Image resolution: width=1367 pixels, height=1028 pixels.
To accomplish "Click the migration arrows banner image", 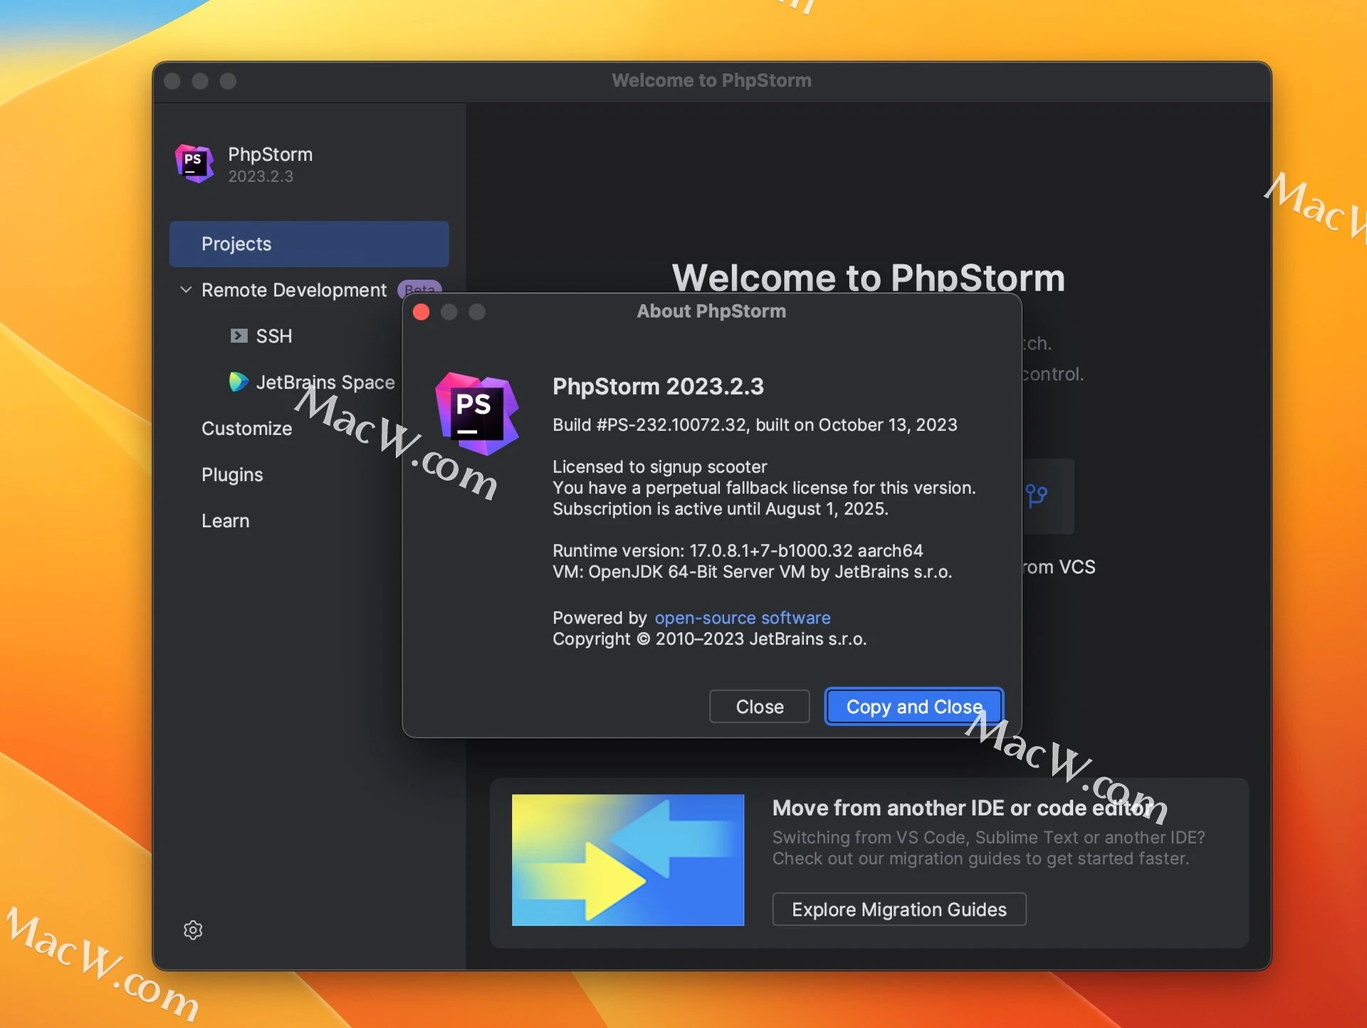I will [628, 860].
